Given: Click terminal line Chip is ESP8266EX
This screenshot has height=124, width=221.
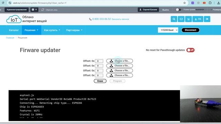Looking at the screenshot, I should pos(32,107).
